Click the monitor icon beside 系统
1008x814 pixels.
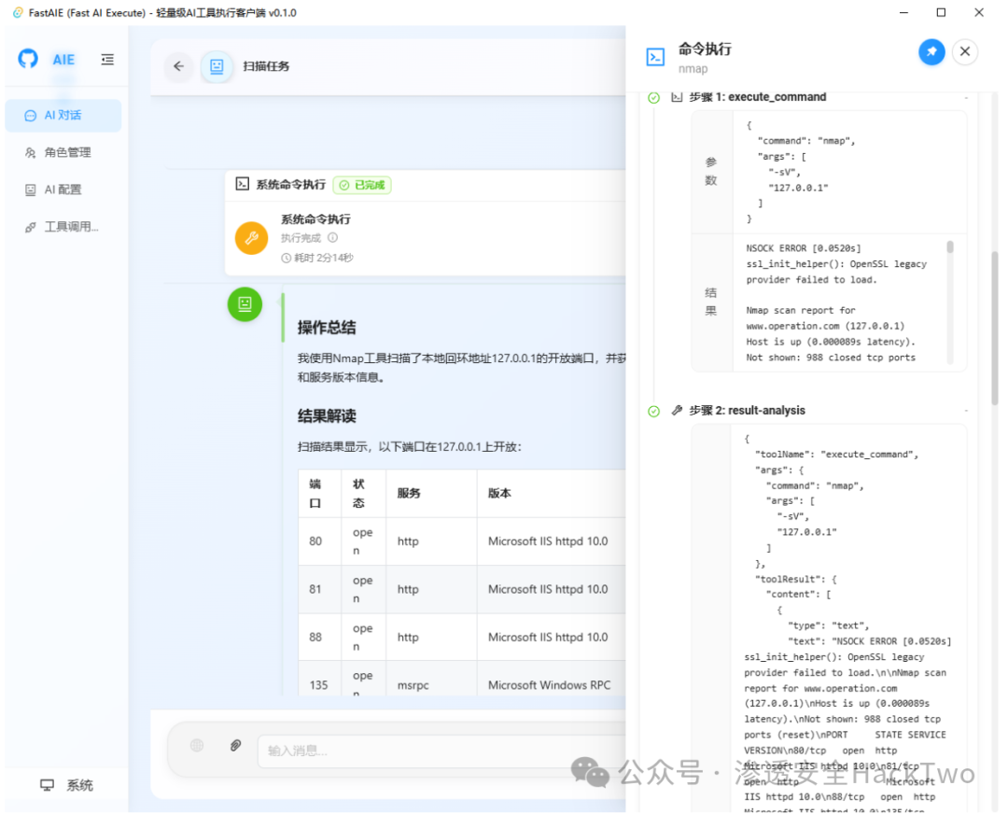(x=47, y=785)
